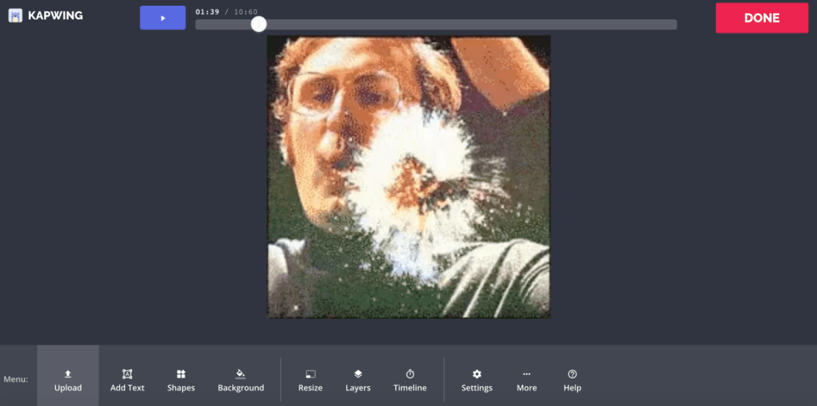Play the video preview
The image size is (817, 406).
click(x=163, y=17)
